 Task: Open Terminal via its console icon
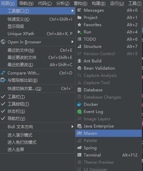79,155
